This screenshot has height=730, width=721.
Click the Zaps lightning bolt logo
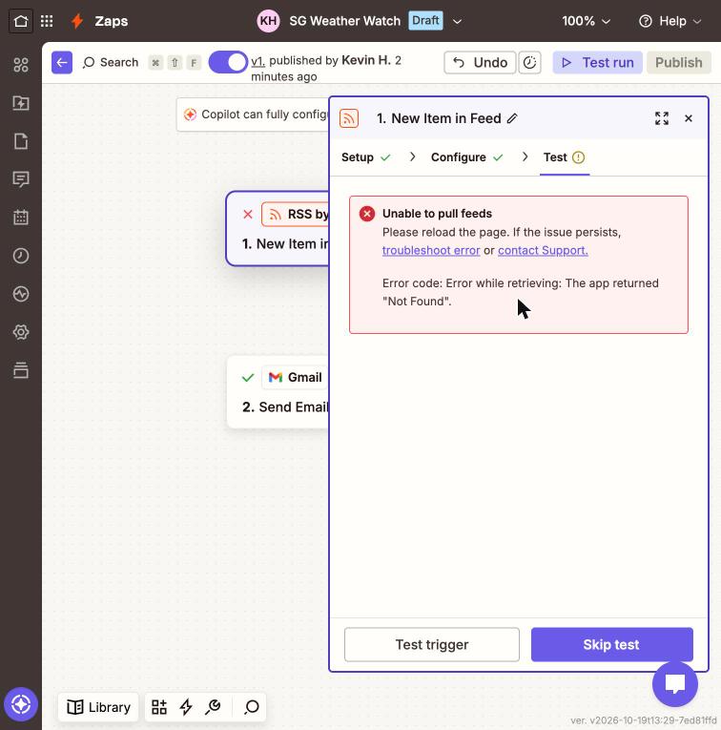[x=77, y=21]
